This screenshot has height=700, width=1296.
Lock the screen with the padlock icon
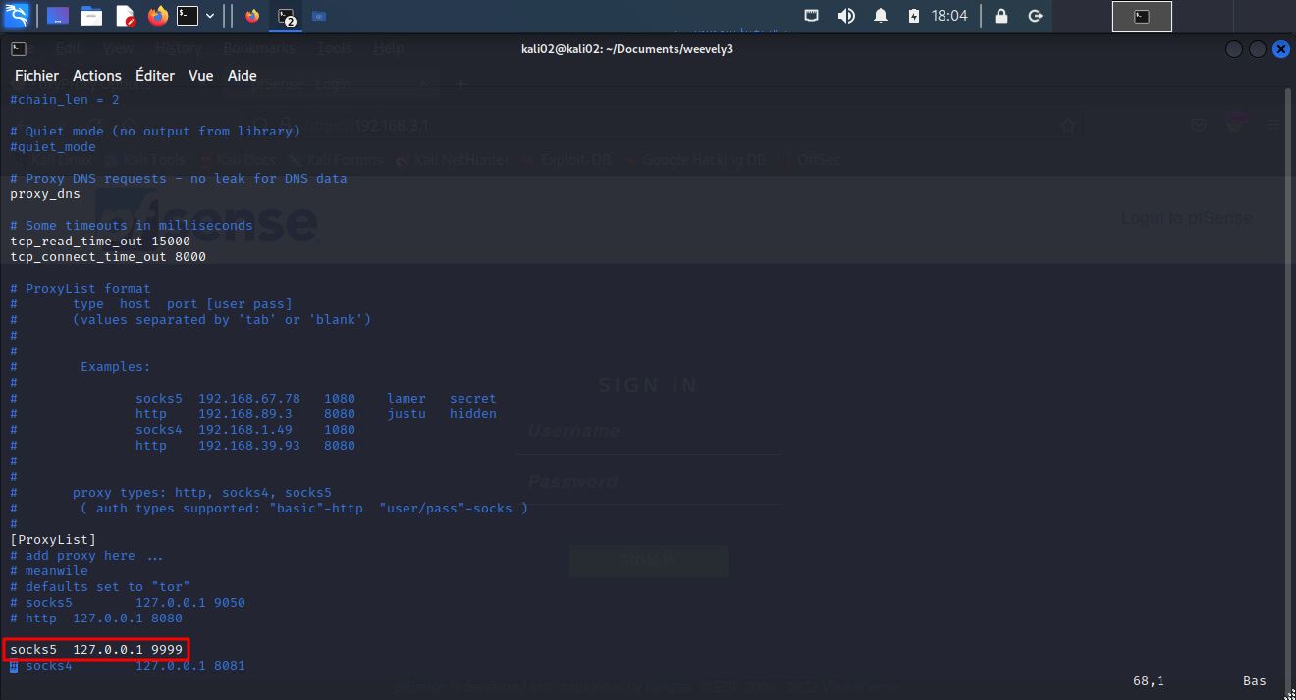tap(1000, 16)
